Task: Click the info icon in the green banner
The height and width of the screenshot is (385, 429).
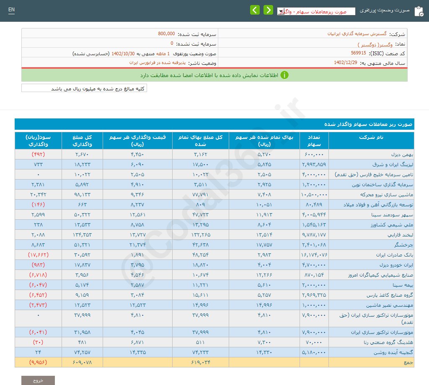Action: click(x=285, y=75)
